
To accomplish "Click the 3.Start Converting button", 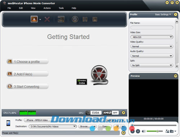I will (28, 87).
